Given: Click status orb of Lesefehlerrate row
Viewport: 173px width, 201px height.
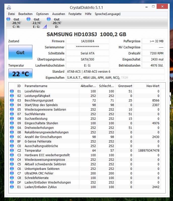Looking at the screenshot, I should pos(12,91).
